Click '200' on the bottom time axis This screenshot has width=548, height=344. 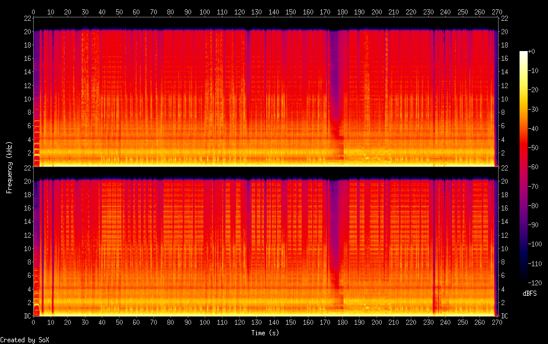click(377, 323)
